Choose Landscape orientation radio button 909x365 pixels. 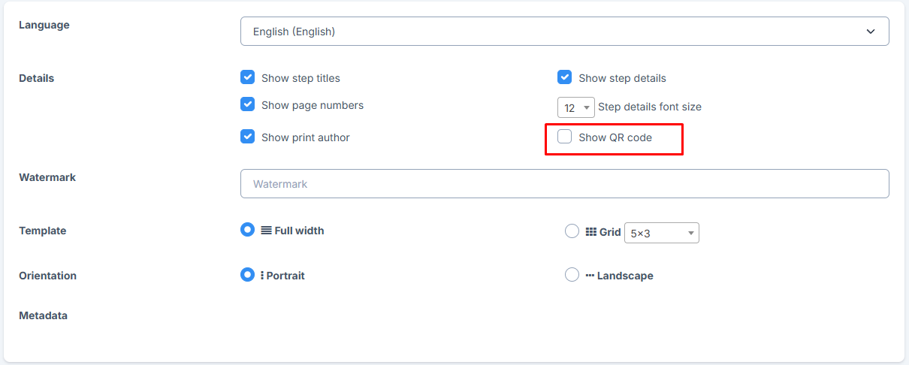(x=572, y=275)
